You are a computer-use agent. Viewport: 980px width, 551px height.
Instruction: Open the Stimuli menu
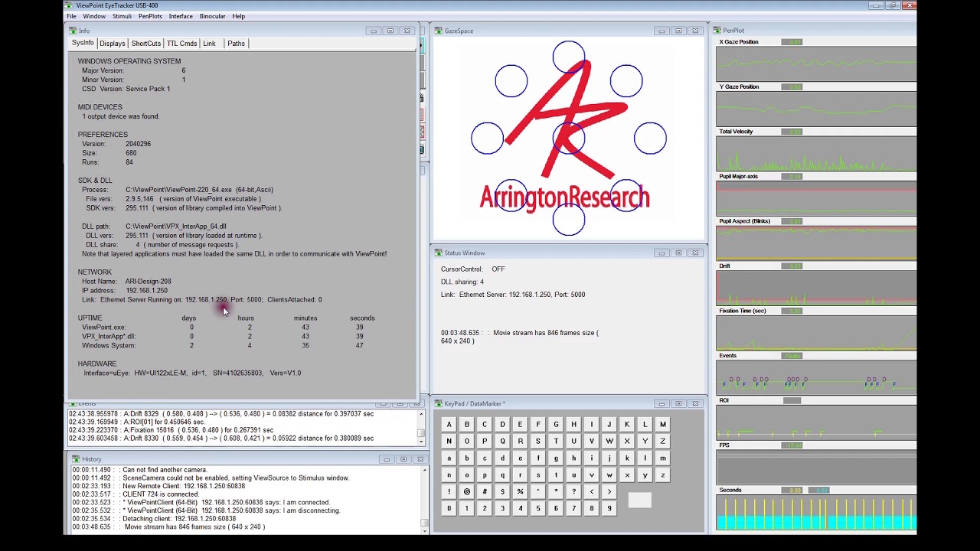coord(122,16)
